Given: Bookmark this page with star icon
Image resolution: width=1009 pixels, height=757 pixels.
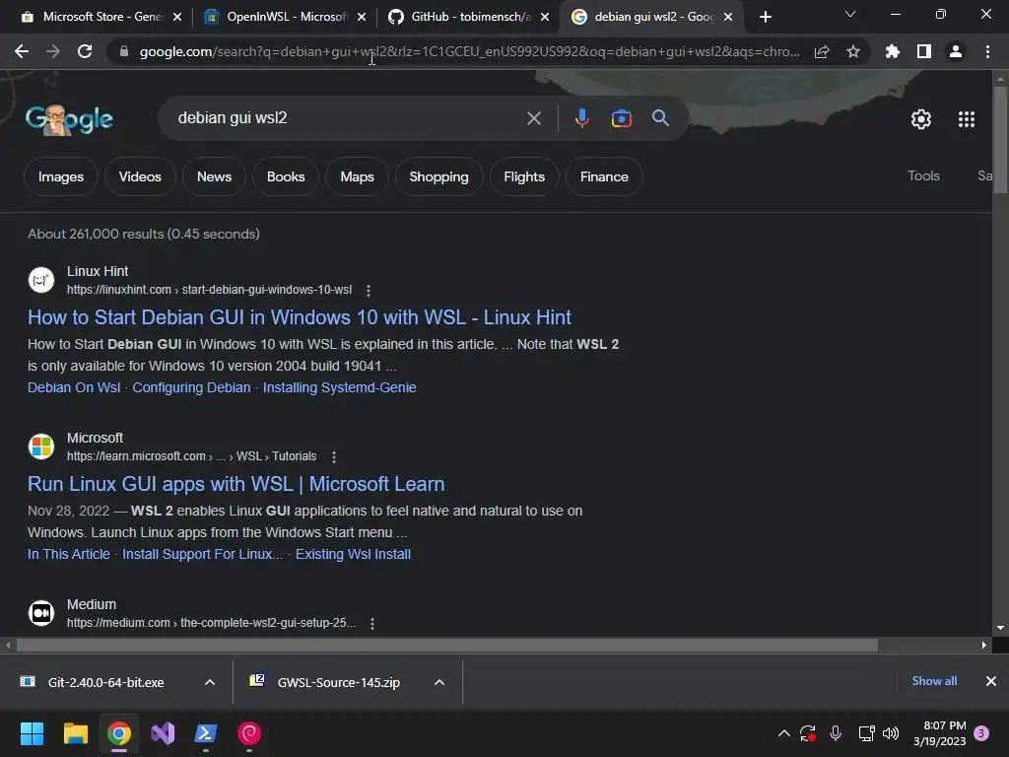Looking at the screenshot, I should click(853, 51).
